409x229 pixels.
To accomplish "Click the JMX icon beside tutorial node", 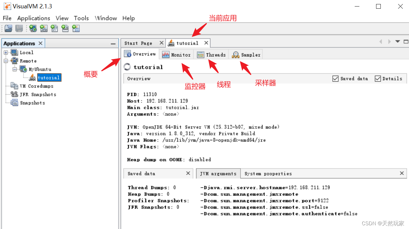I will pos(32,78).
